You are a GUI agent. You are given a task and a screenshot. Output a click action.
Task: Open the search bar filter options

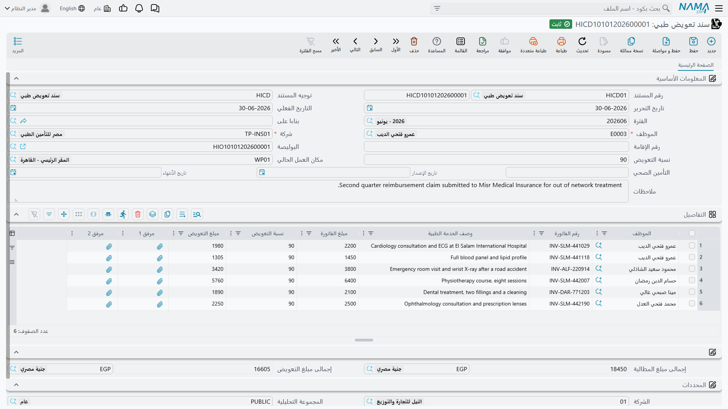point(437,8)
